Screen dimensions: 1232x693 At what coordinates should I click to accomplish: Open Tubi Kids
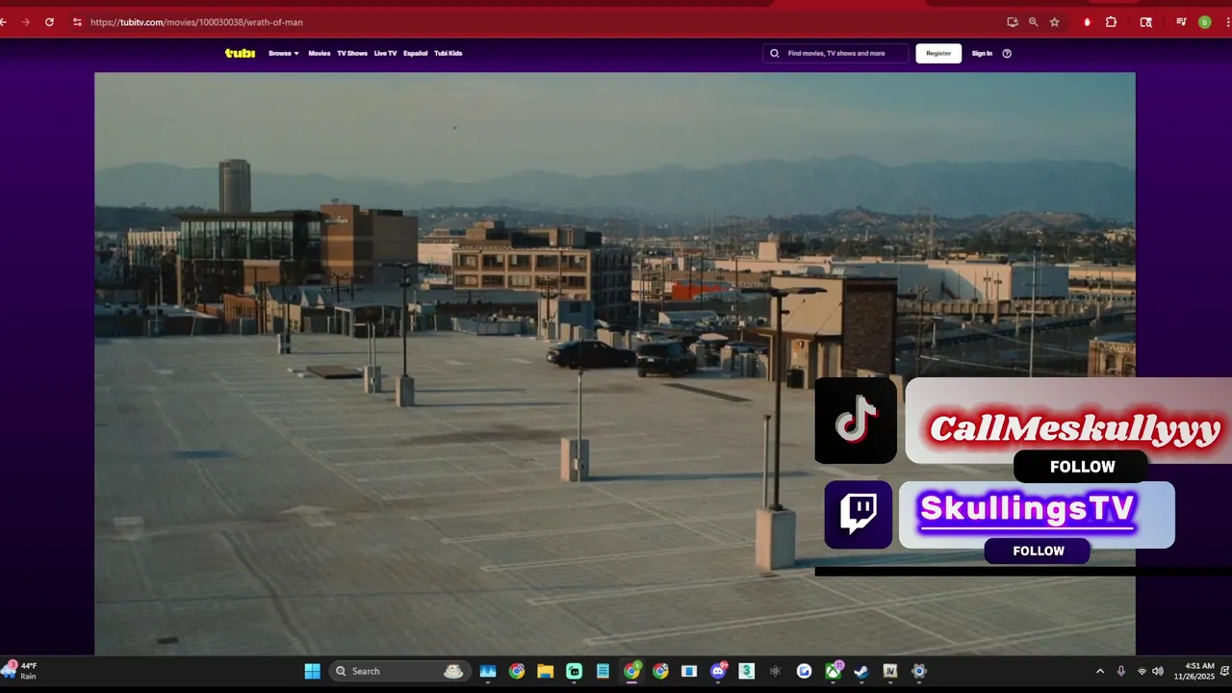pos(449,53)
